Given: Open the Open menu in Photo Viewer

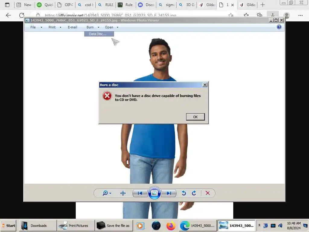Looking at the screenshot, I should 109,27.
